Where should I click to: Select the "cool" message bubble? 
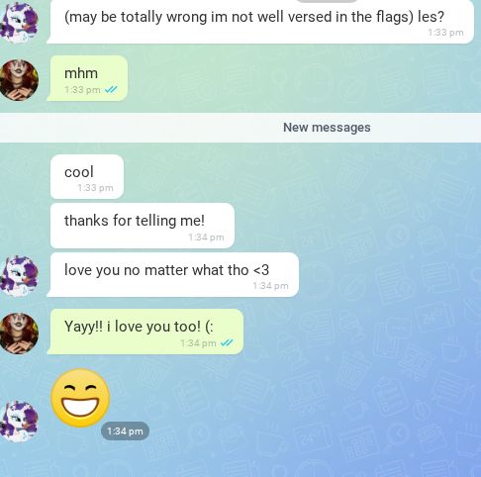[87, 176]
